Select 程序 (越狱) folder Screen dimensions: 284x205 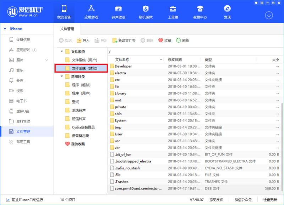[78, 85]
